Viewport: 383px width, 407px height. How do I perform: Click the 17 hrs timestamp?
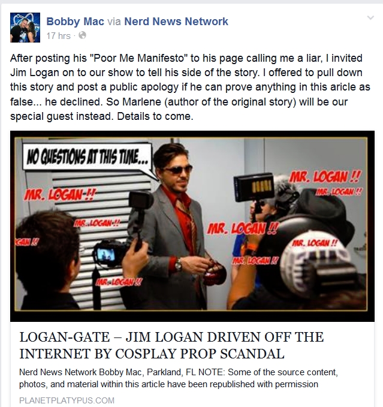pos(58,36)
